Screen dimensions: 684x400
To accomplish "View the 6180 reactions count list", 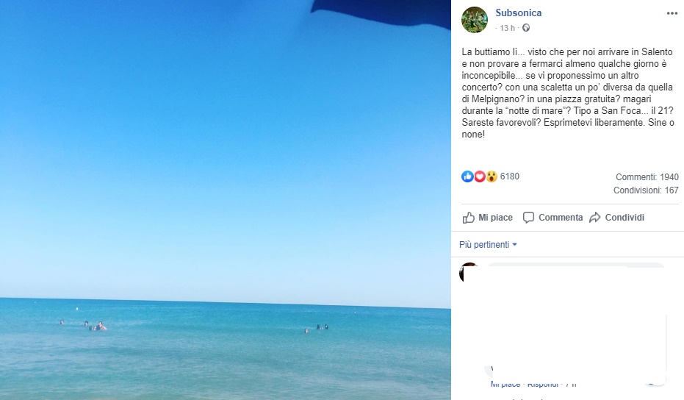I will [510, 176].
